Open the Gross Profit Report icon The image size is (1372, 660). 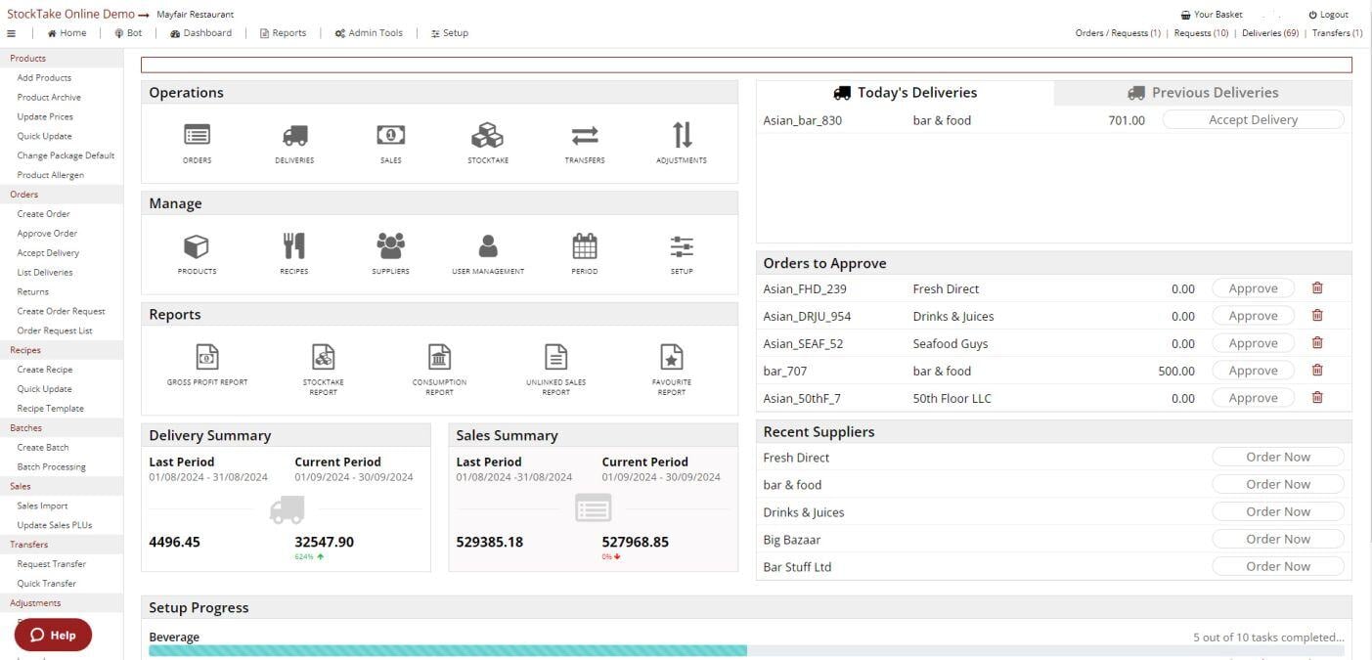coord(207,358)
